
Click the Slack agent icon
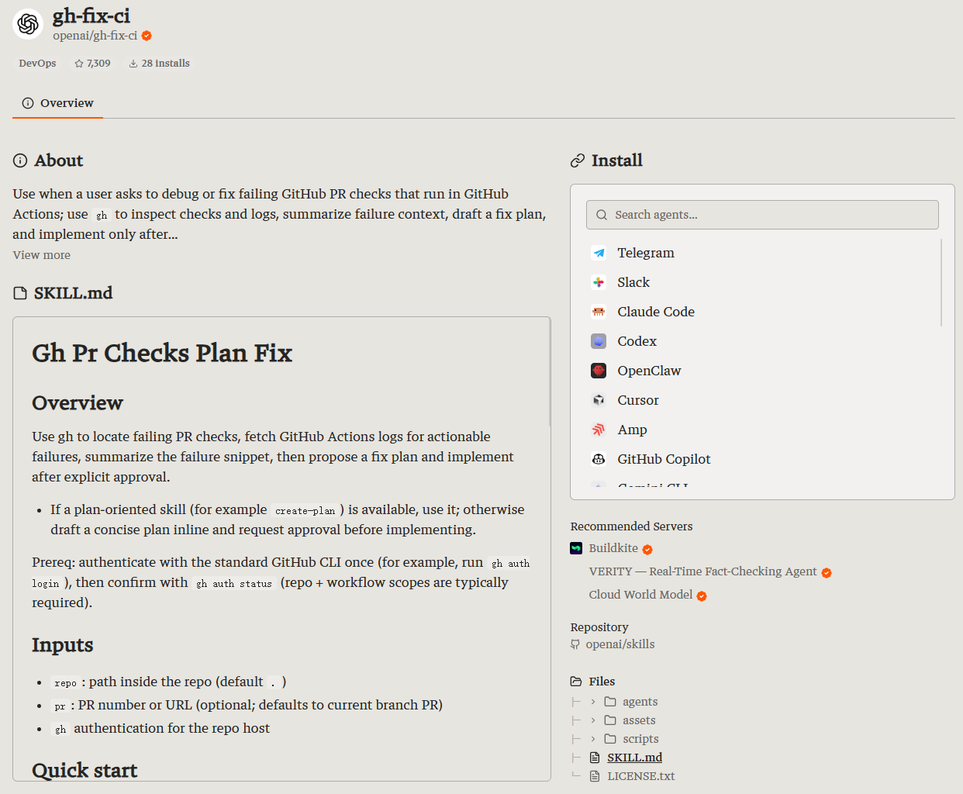point(599,282)
